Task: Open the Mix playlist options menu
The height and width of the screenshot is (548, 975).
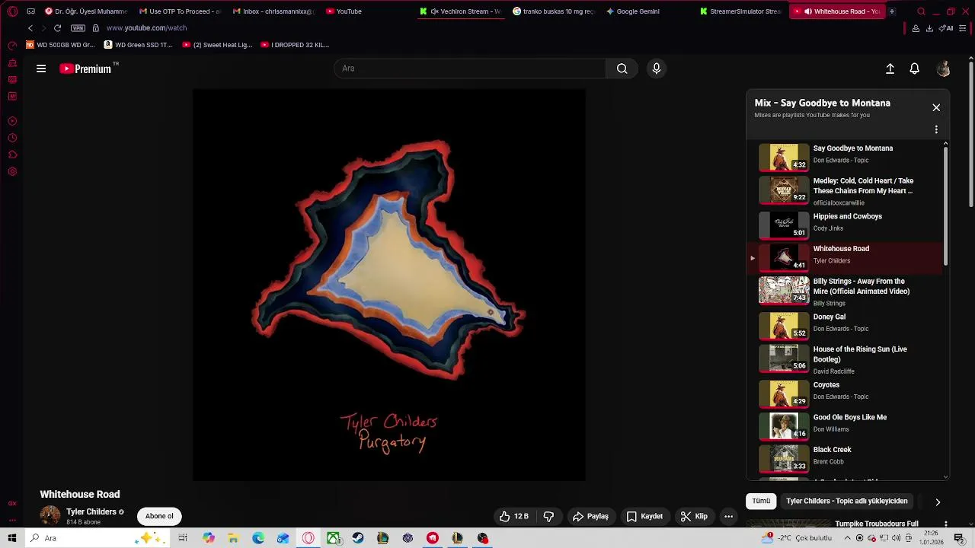Action: tap(936, 129)
